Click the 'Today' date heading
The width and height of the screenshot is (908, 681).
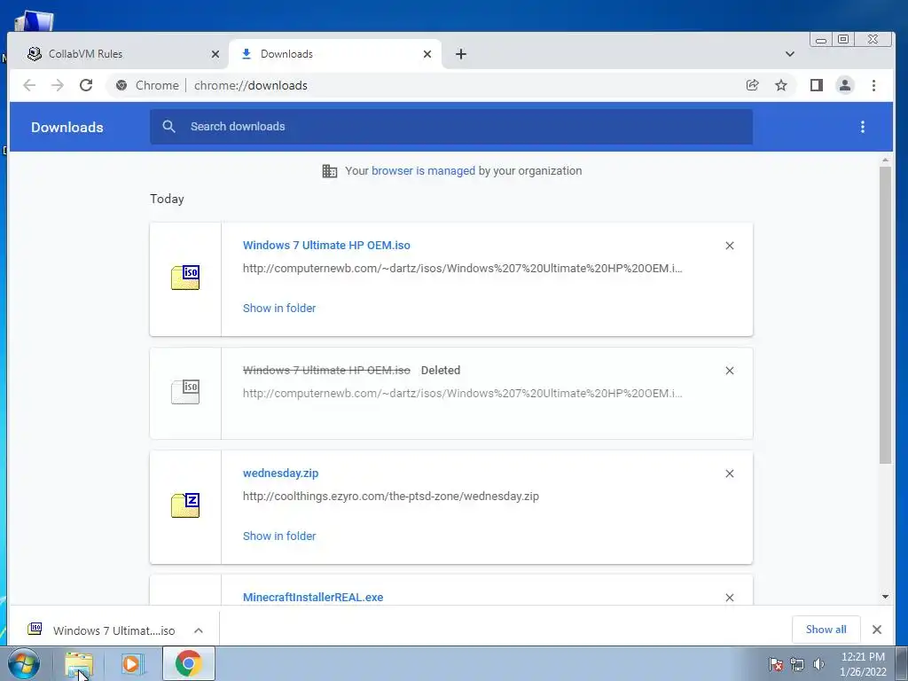pos(167,199)
